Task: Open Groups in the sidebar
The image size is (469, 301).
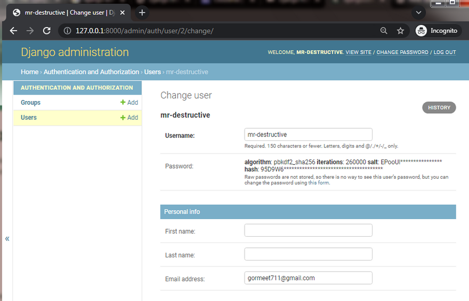Action: [30, 103]
